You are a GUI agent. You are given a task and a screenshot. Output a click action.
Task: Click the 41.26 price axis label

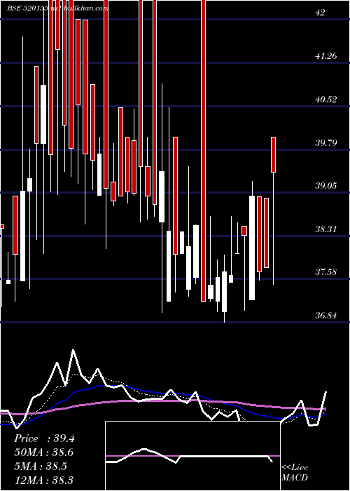pos(326,56)
